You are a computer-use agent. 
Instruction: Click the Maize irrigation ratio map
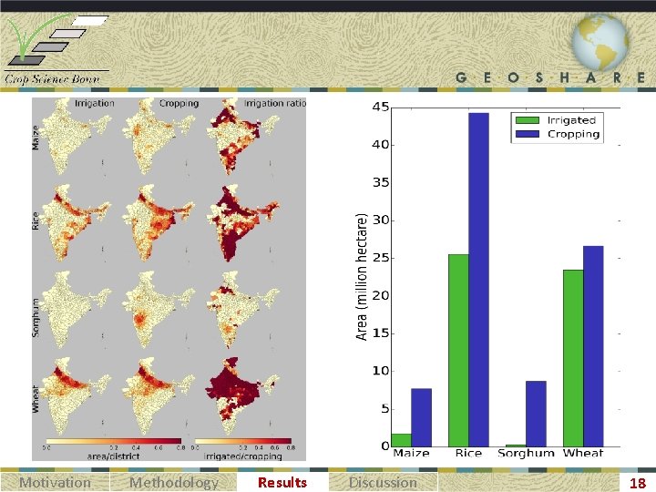241,138
